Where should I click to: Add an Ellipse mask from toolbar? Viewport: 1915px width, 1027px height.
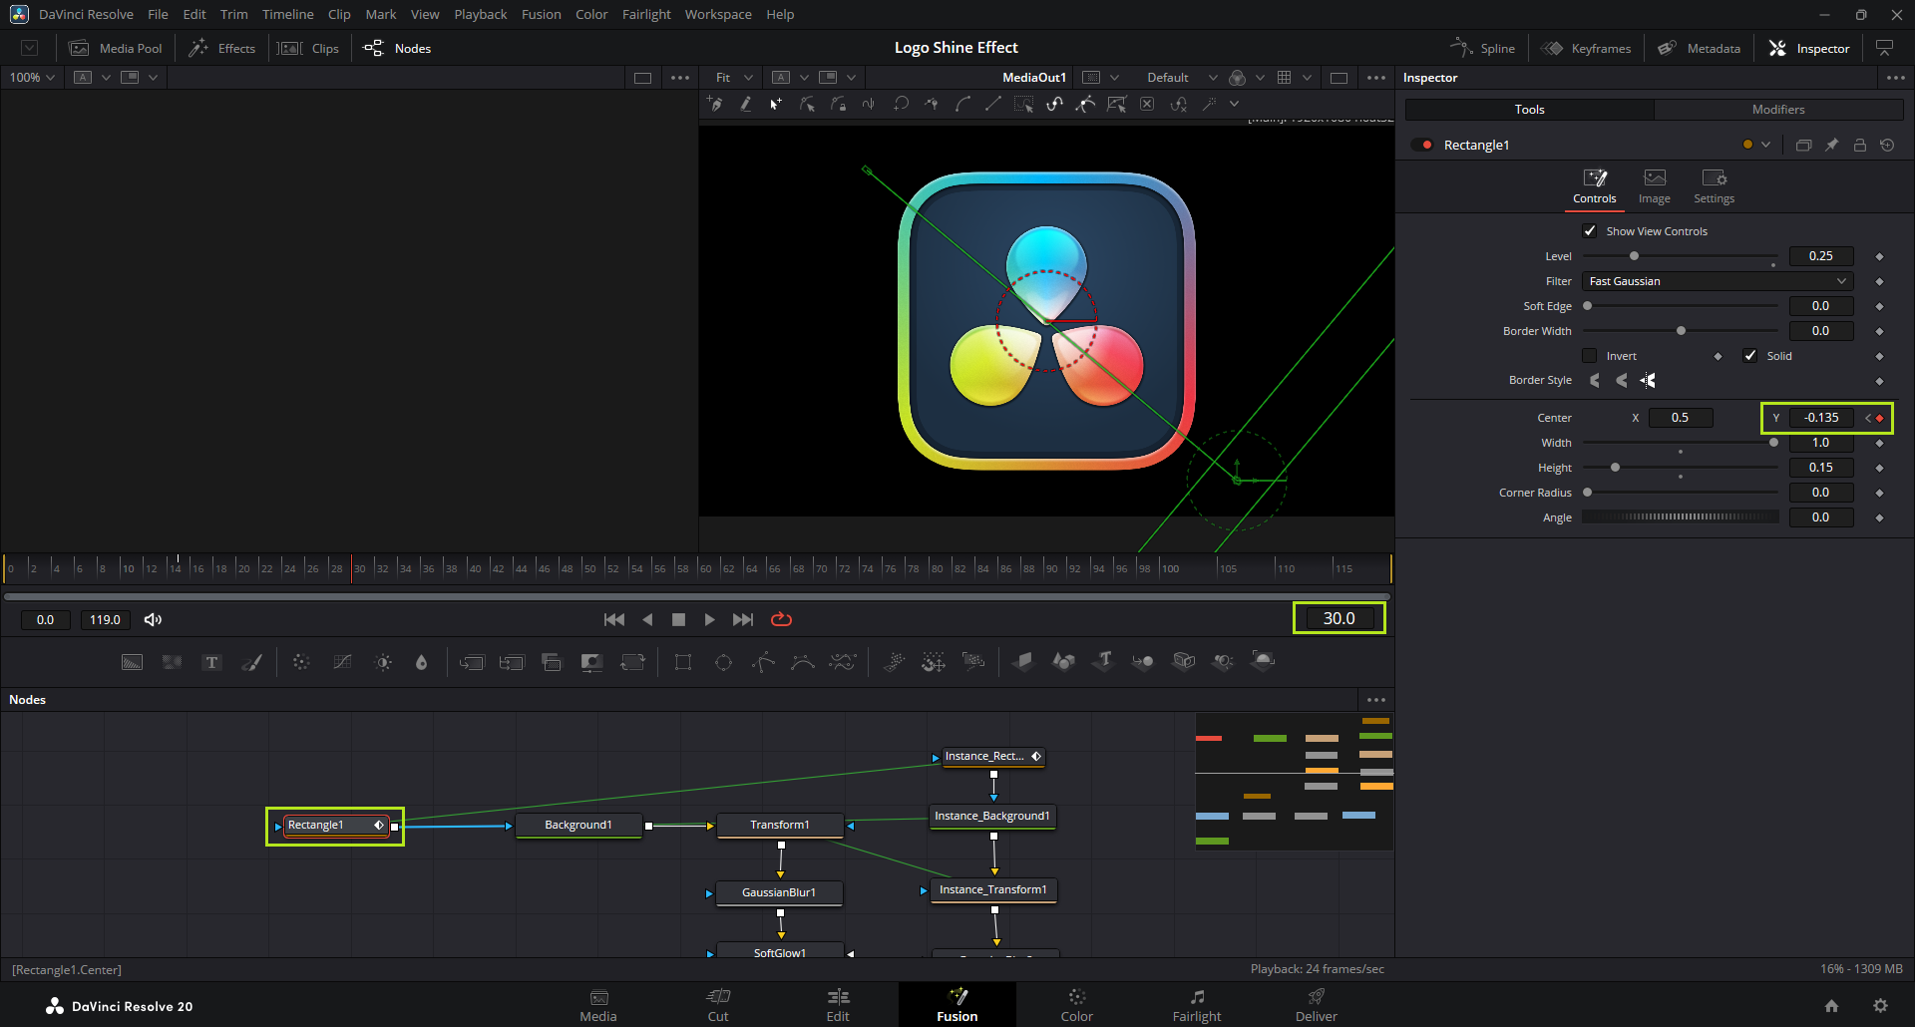723,662
